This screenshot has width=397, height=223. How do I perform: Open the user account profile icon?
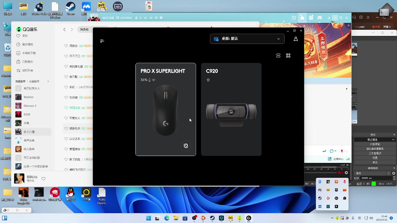click(x=296, y=39)
